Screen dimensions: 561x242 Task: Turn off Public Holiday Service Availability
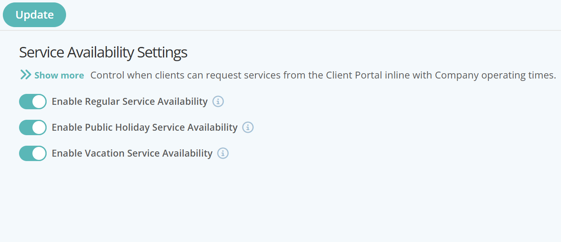pos(33,127)
